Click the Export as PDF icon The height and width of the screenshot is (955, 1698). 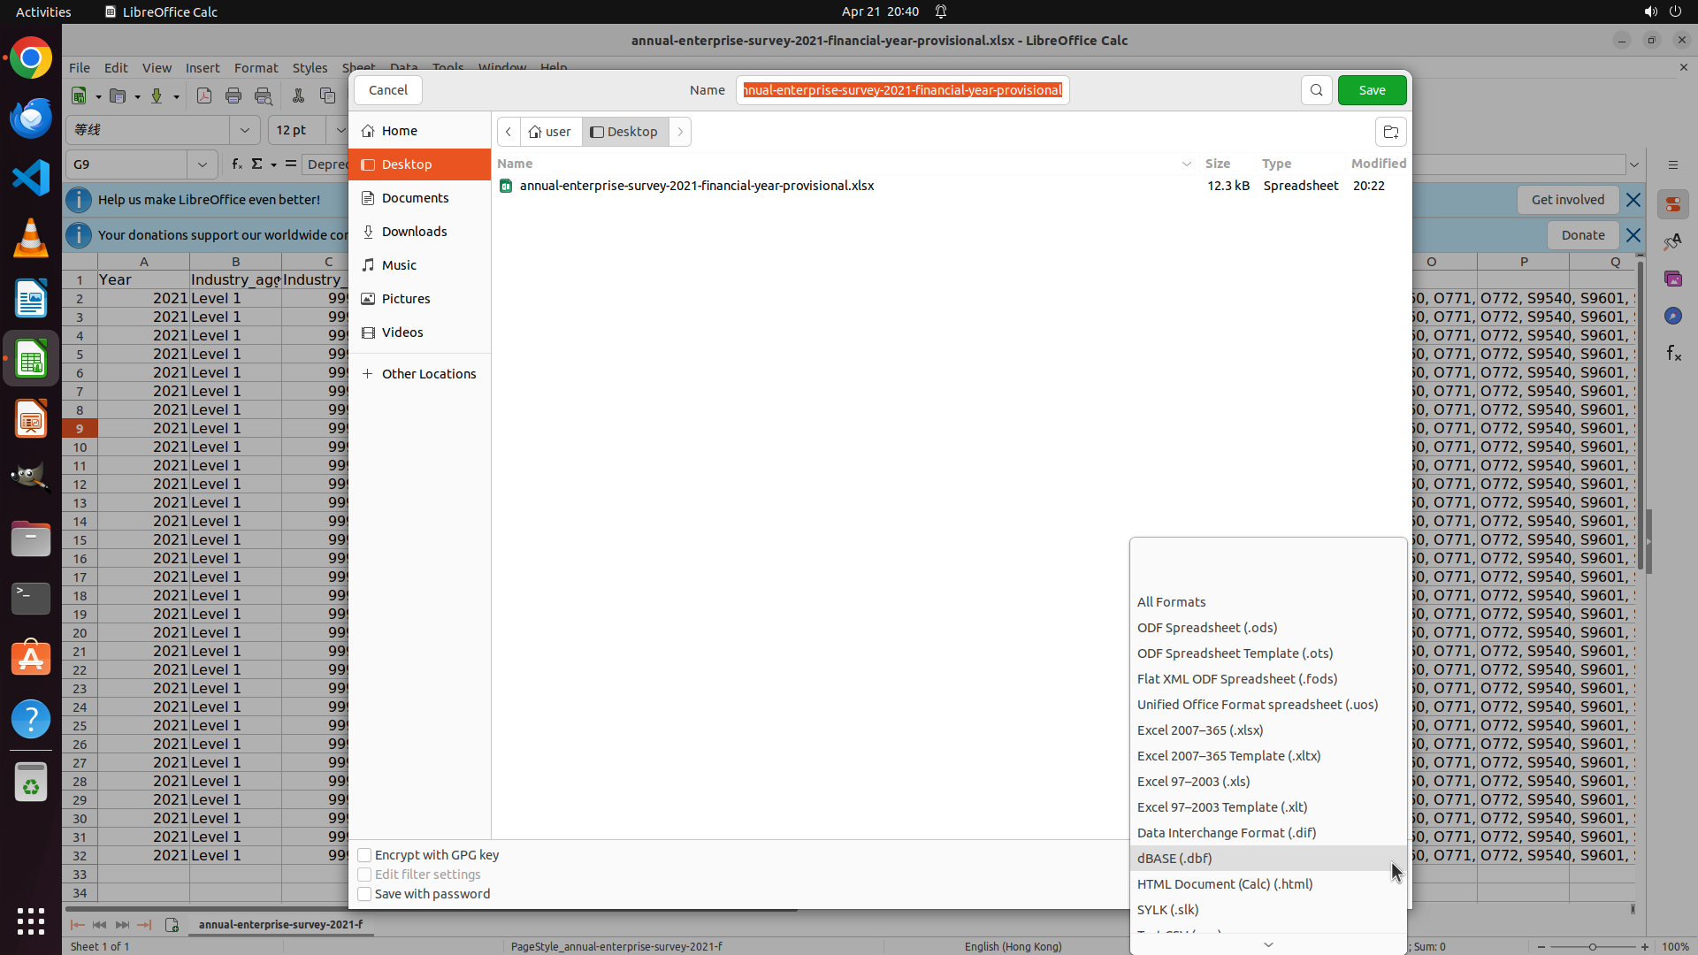tap(204, 96)
